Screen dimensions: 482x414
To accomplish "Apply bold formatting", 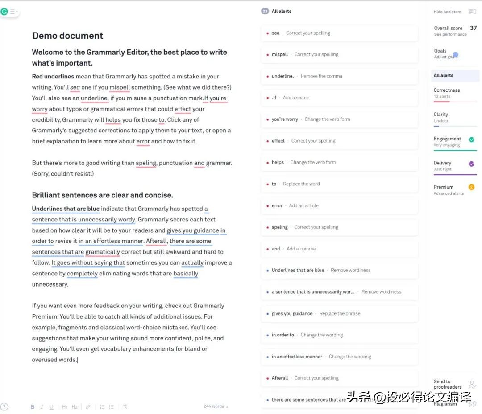I will click(x=33, y=406).
